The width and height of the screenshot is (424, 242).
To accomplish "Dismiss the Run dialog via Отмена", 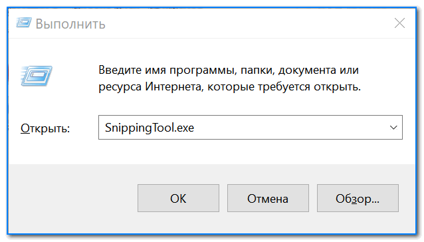I will (x=268, y=198).
